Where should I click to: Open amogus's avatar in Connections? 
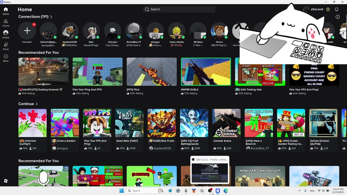155,31
